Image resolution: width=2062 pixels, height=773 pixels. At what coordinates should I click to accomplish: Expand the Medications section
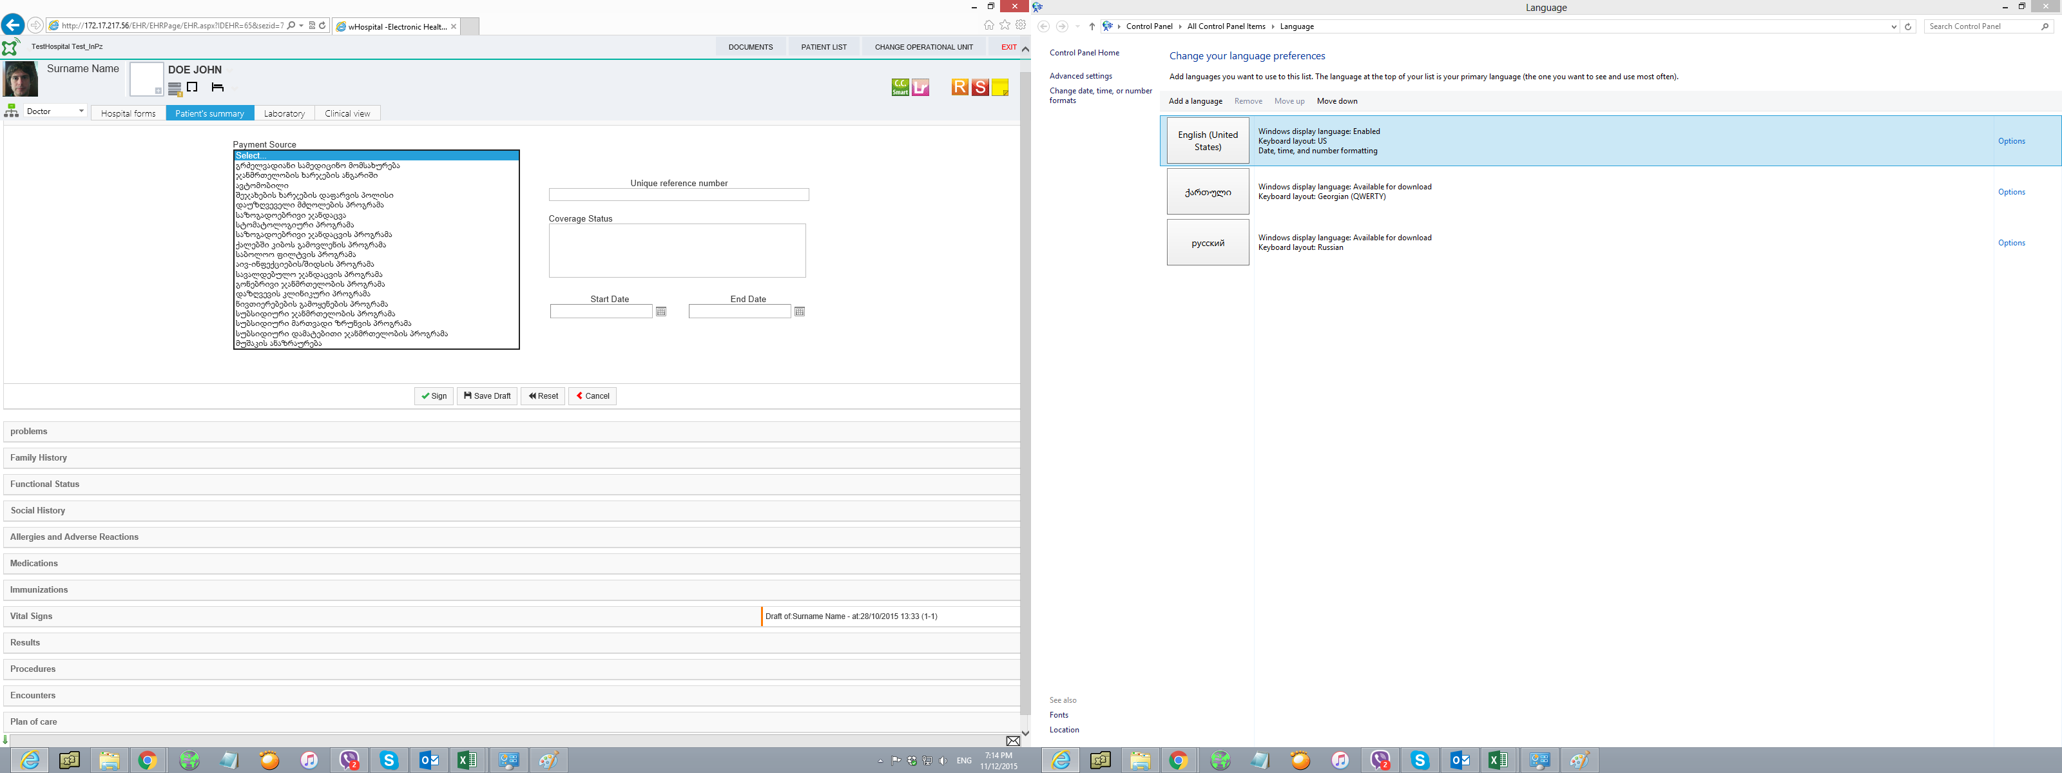34,564
